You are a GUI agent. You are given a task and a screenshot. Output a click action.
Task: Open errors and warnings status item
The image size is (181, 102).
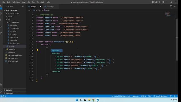pos(3,96)
